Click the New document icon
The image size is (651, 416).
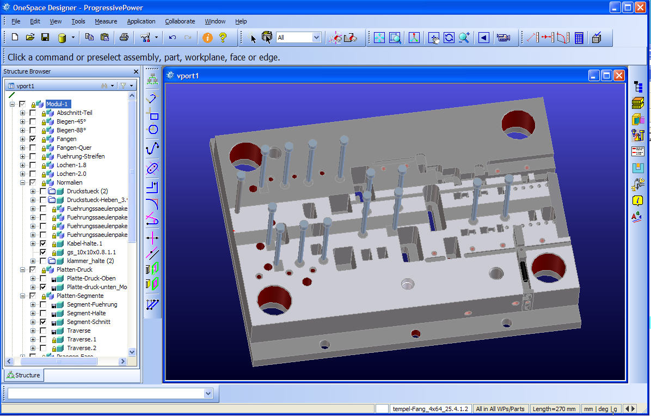coord(15,38)
